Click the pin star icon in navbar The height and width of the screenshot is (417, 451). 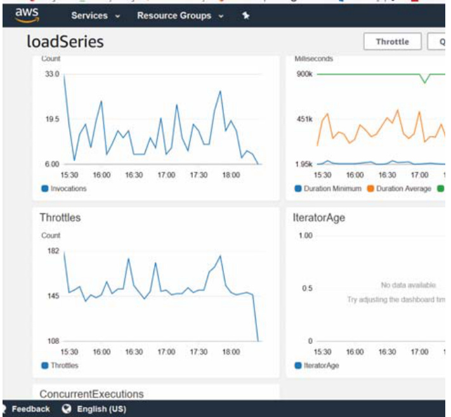pyautogui.click(x=245, y=16)
